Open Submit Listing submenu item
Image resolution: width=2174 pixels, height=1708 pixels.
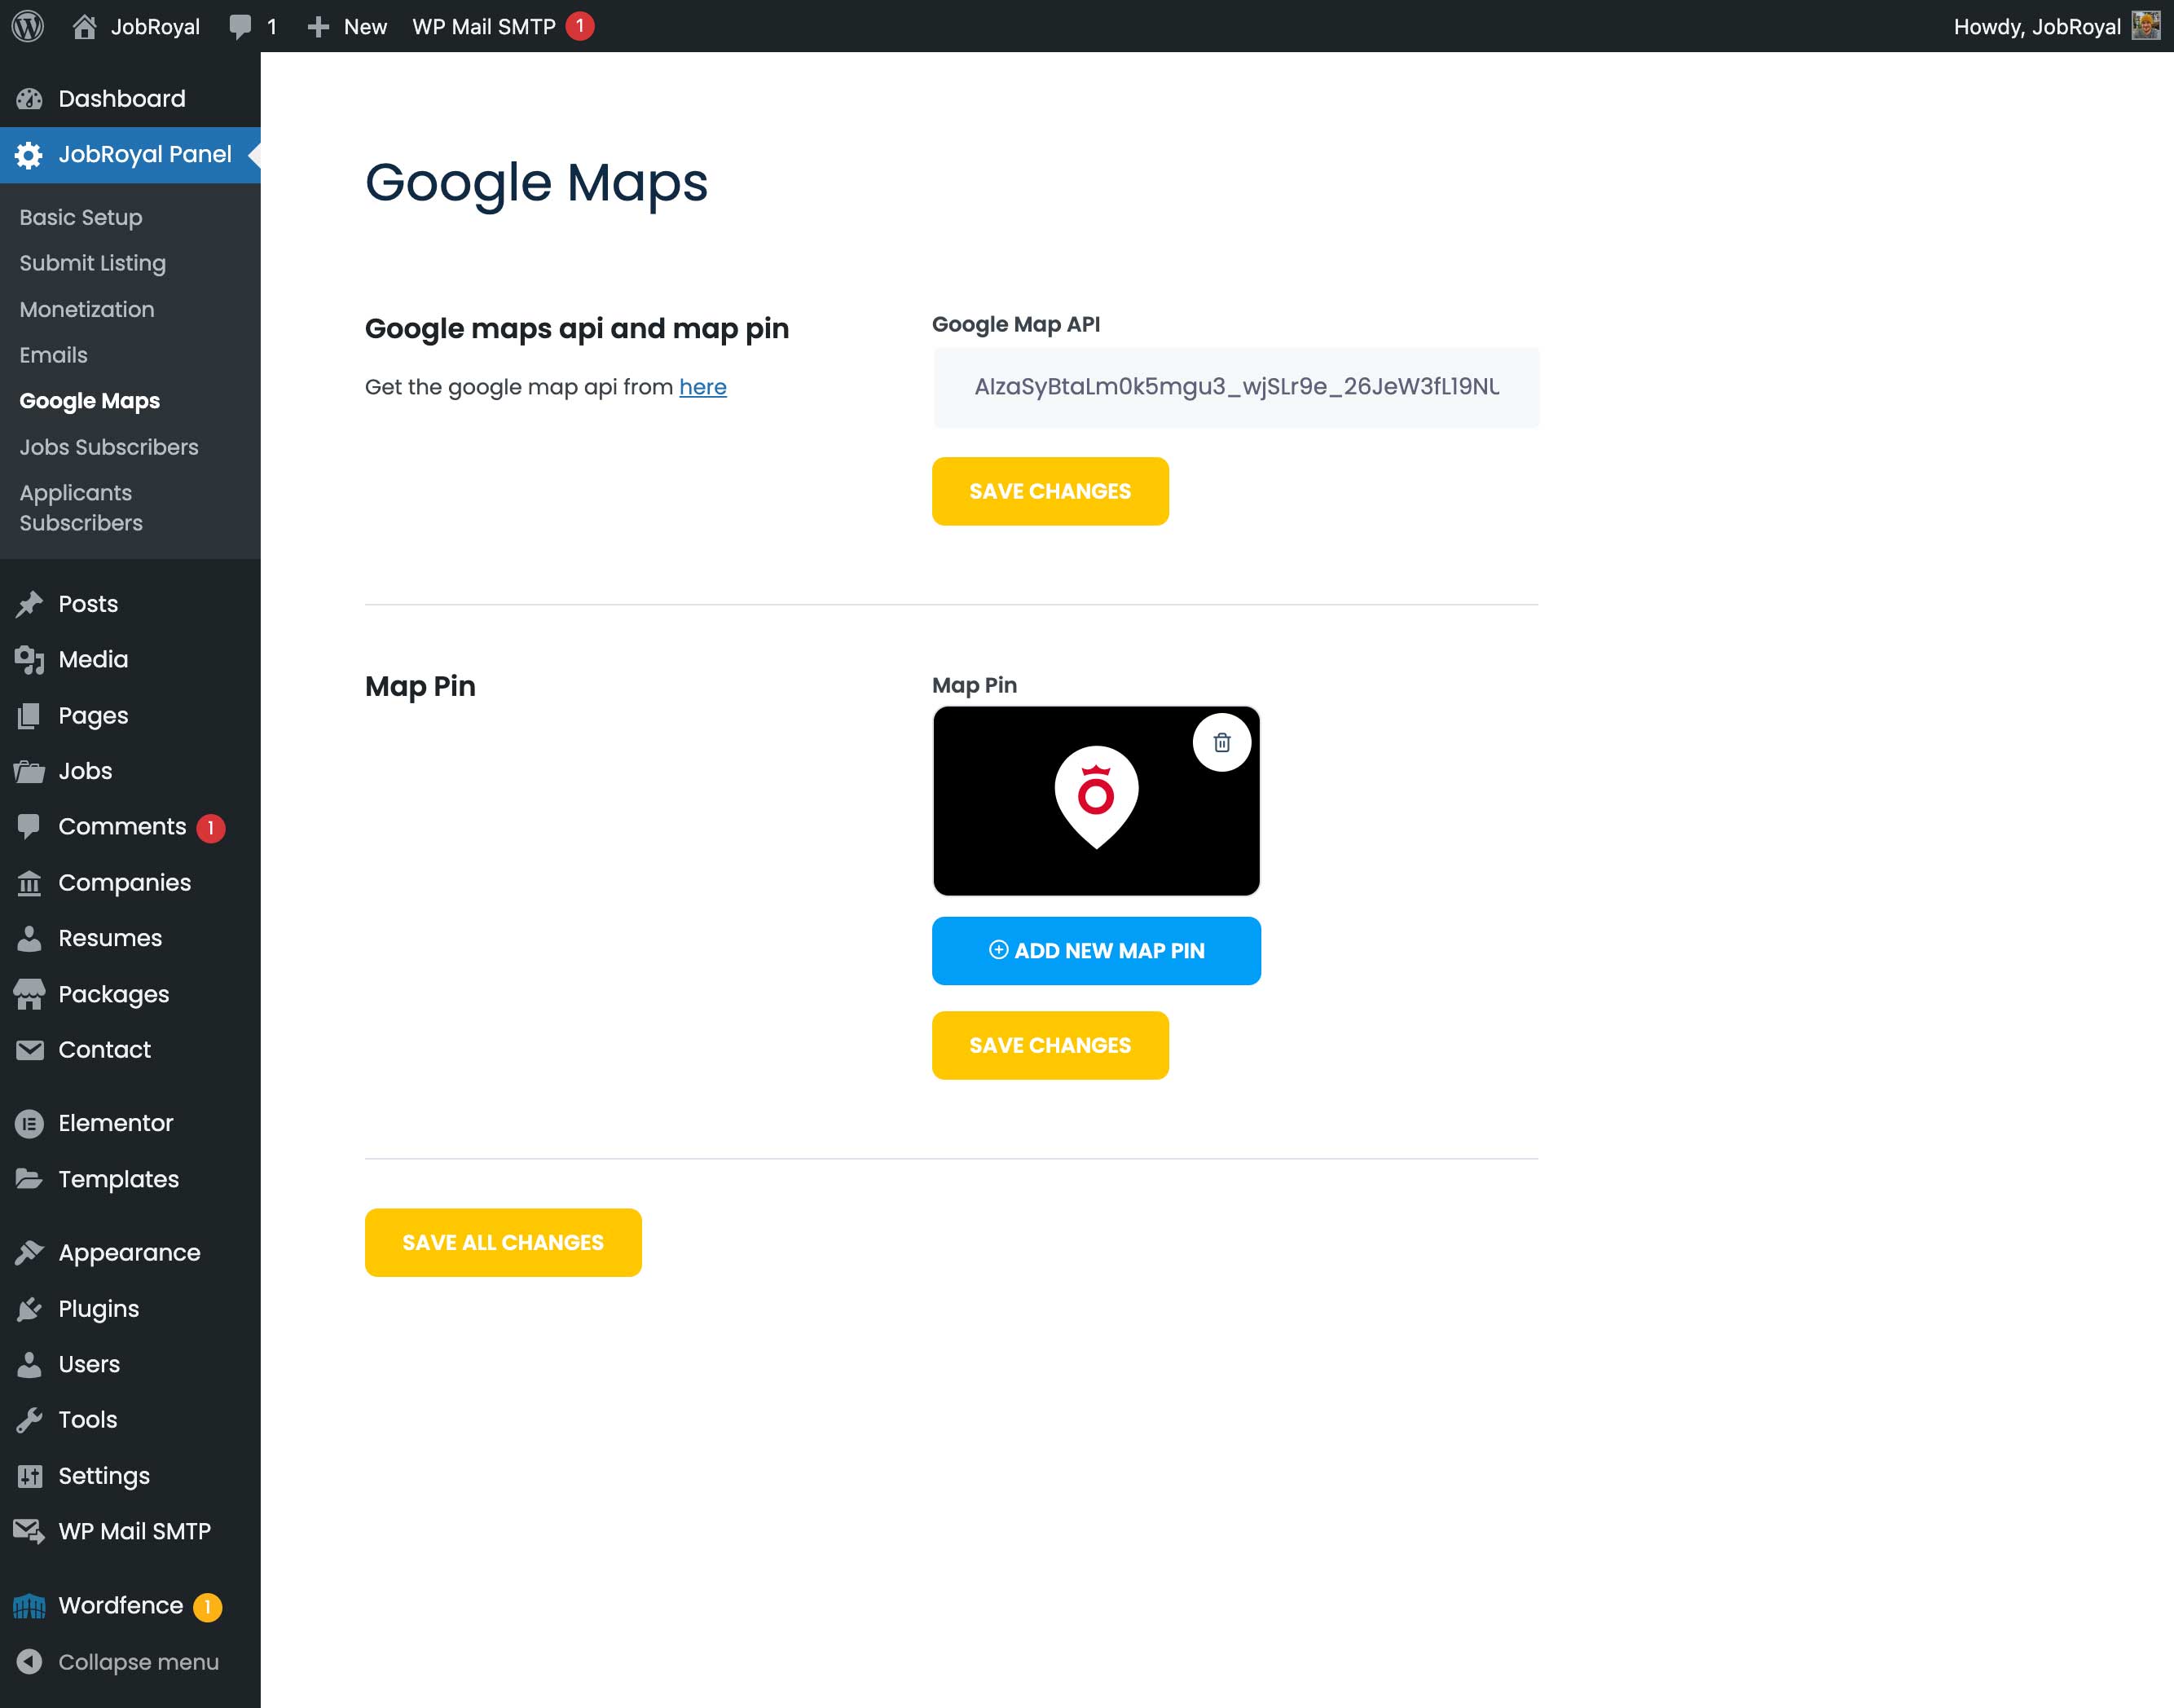(x=93, y=263)
